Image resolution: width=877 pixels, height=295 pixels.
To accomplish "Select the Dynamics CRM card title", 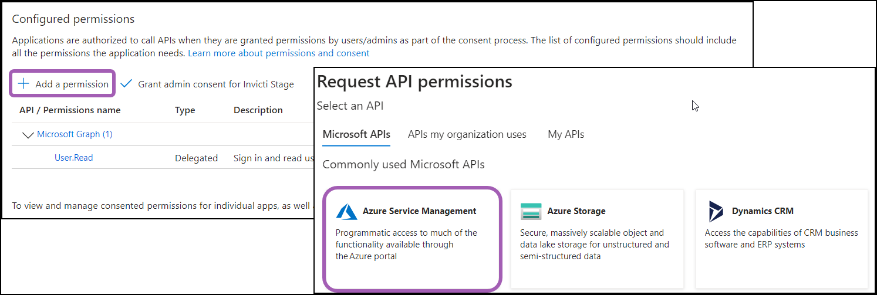I will (763, 211).
